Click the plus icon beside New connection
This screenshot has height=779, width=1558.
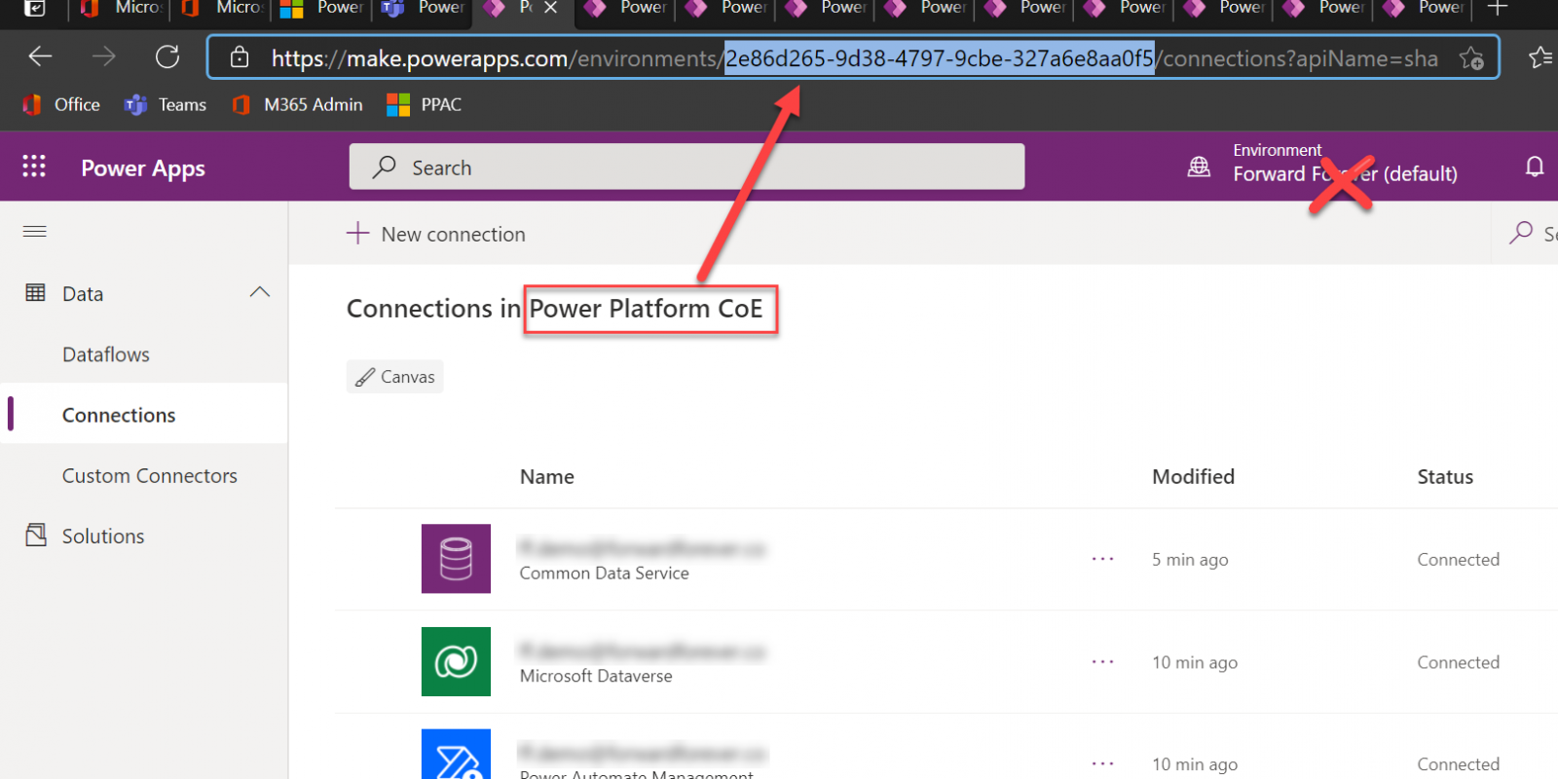(x=358, y=233)
